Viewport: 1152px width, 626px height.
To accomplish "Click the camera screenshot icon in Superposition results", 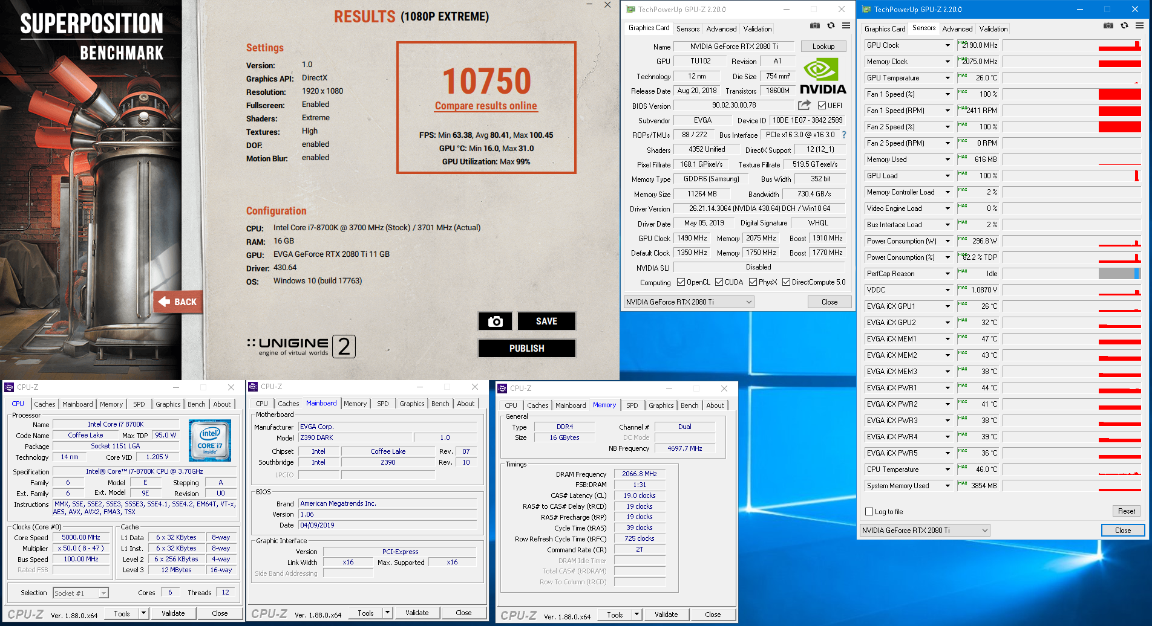I will point(495,321).
